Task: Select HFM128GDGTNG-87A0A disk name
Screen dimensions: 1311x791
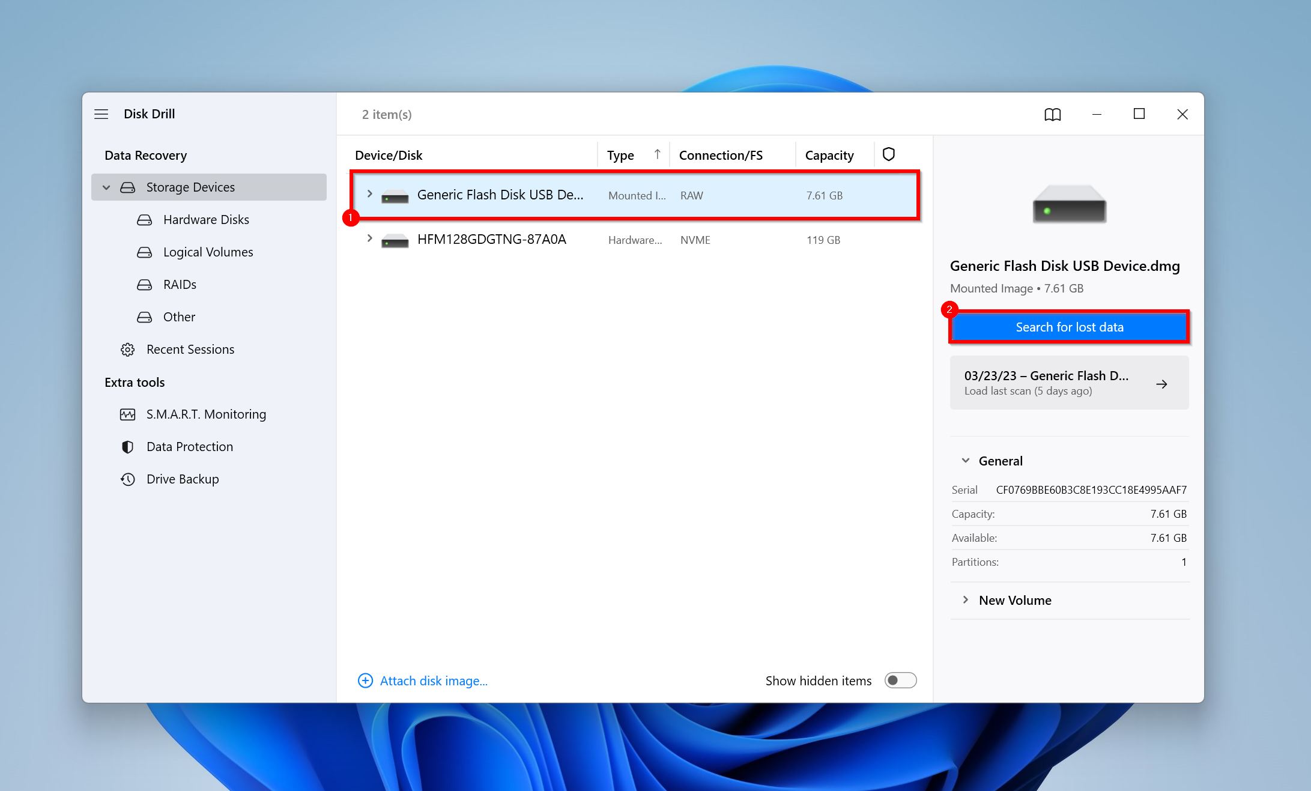Action: 491,239
